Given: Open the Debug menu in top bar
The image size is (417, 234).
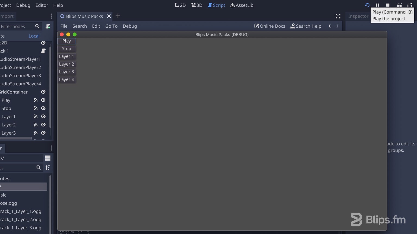Looking at the screenshot, I should pyautogui.click(x=23, y=5).
